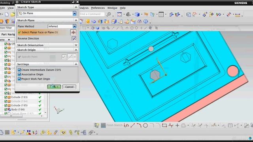The image size is (253, 142).
Task: Click the Play icon in bottom toolbar
Action: (63, 133)
